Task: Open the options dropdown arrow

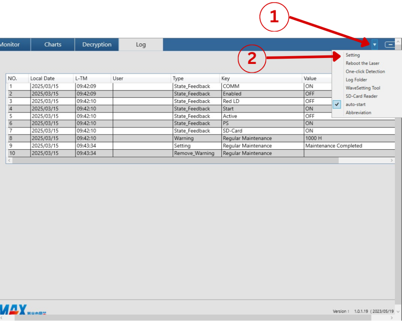Action: point(374,44)
